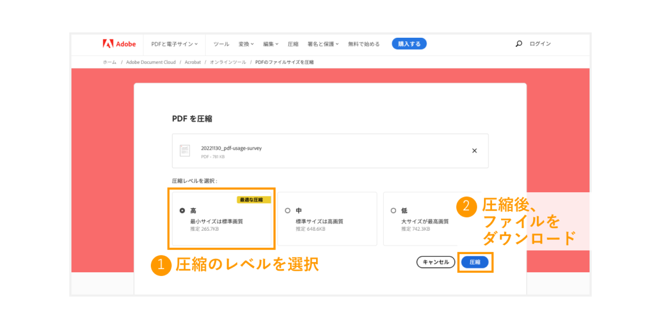Click the Adobe logo
Screen dimensions: 661x328
[119, 44]
